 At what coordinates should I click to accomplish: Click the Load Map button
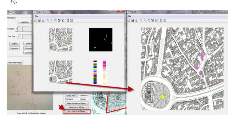point(25,22)
